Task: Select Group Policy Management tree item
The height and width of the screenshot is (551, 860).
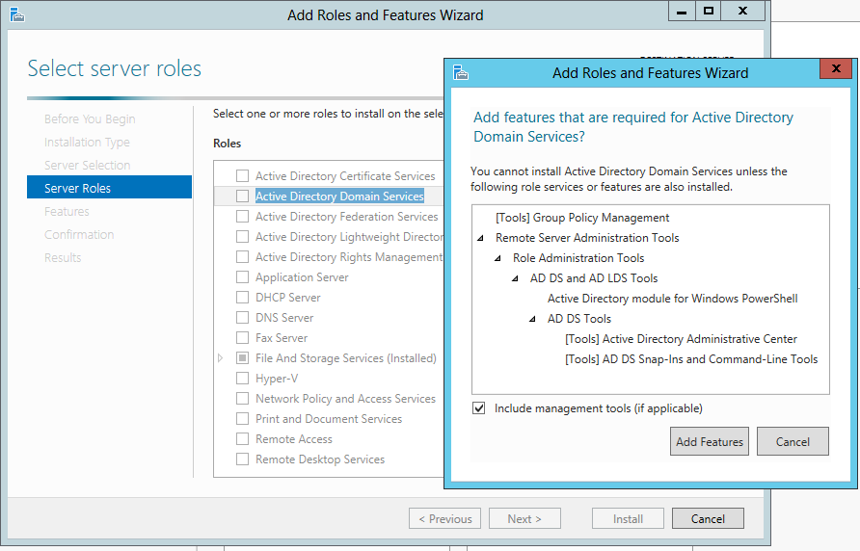Action: pos(582,218)
